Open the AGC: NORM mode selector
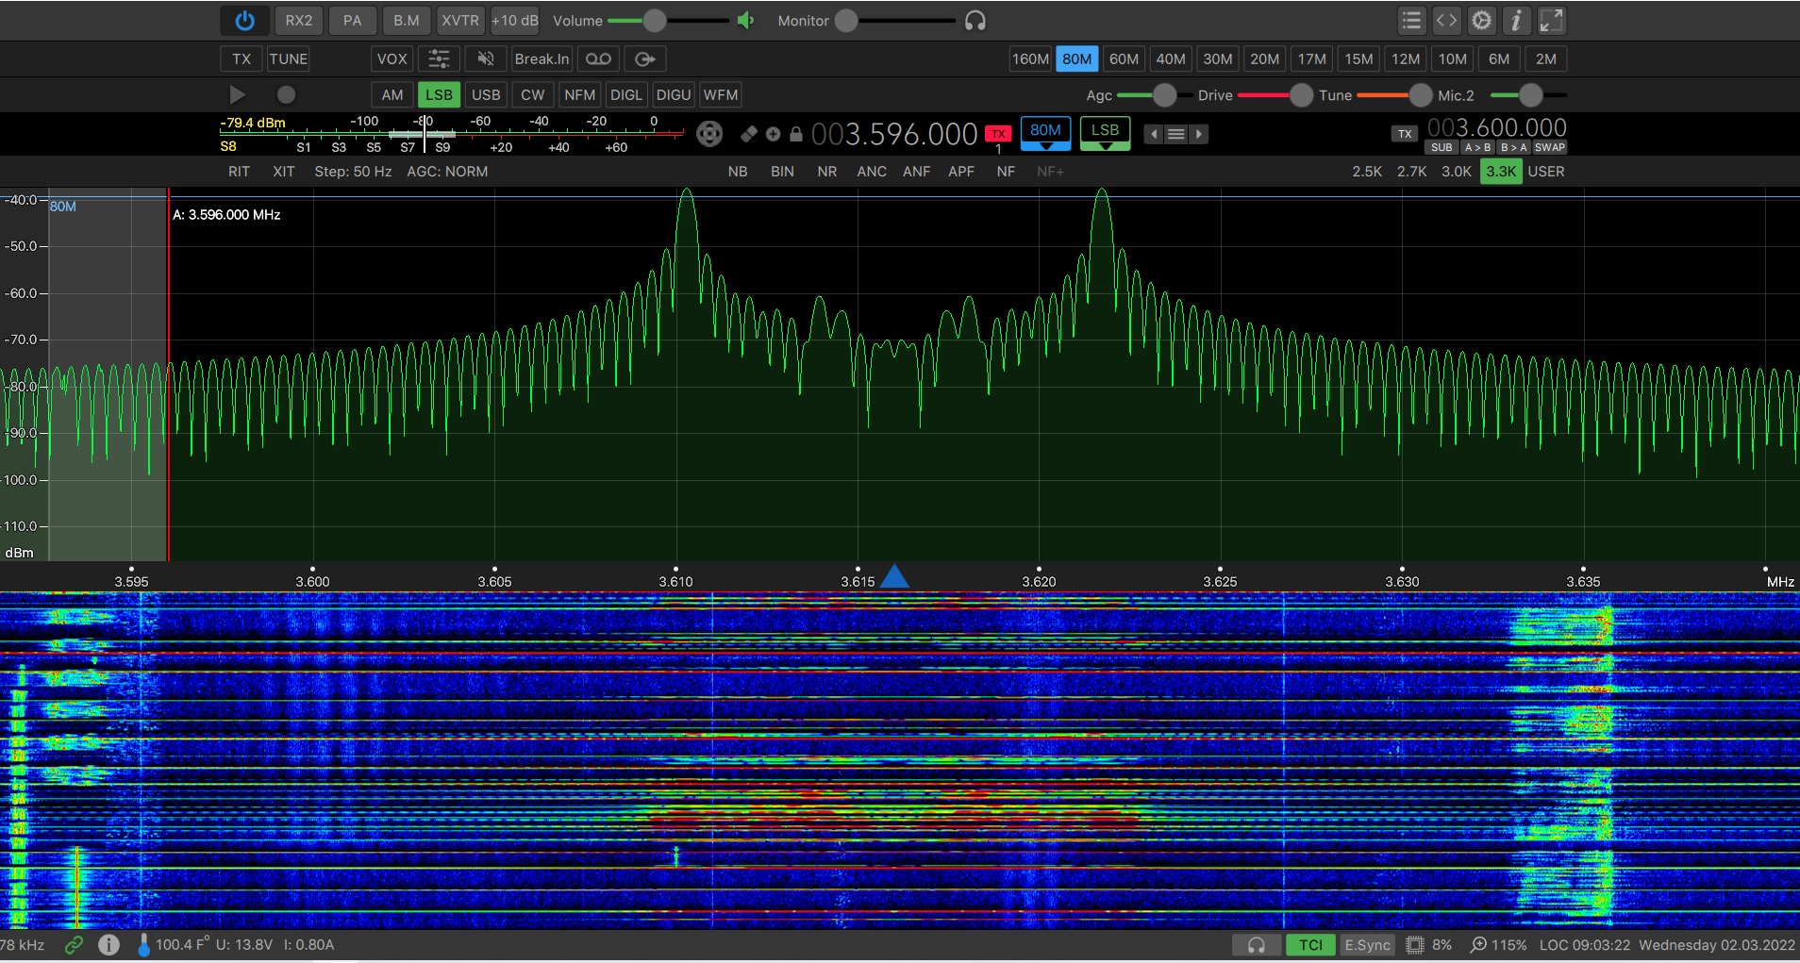Viewport: 1800px width, 963px height. click(447, 172)
